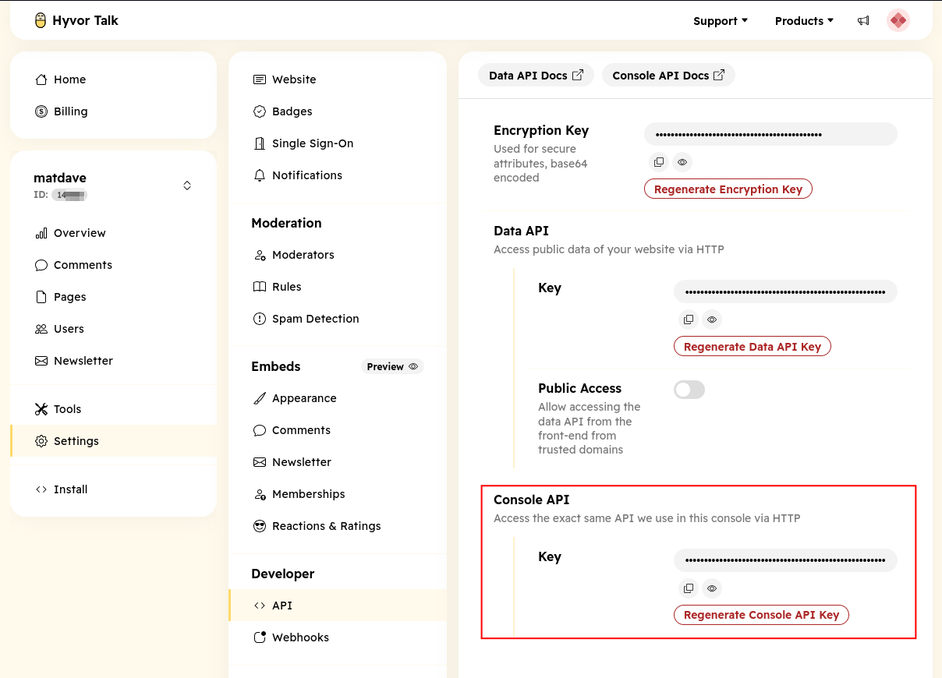Show the Console API key value
This screenshot has height=678, width=942.
pyautogui.click(x=711, y=588)
